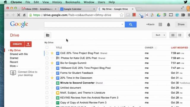Switch to list view layout
Image resolution: width=190 pixels, height=107 pixels.
pos(173,35)
